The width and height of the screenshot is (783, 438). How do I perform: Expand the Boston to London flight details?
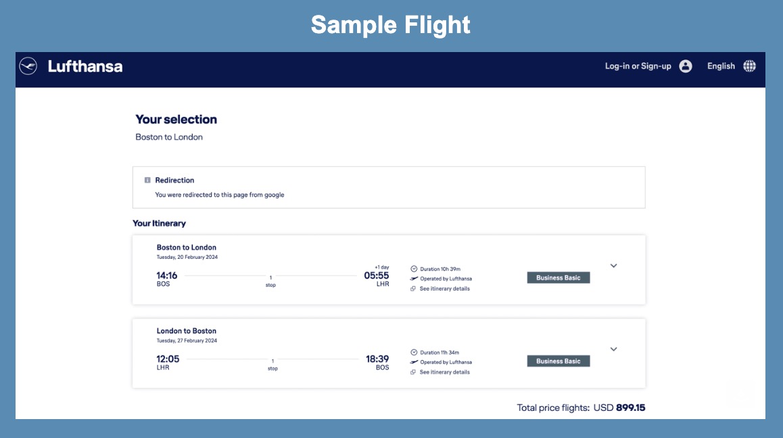click(613, 266)
